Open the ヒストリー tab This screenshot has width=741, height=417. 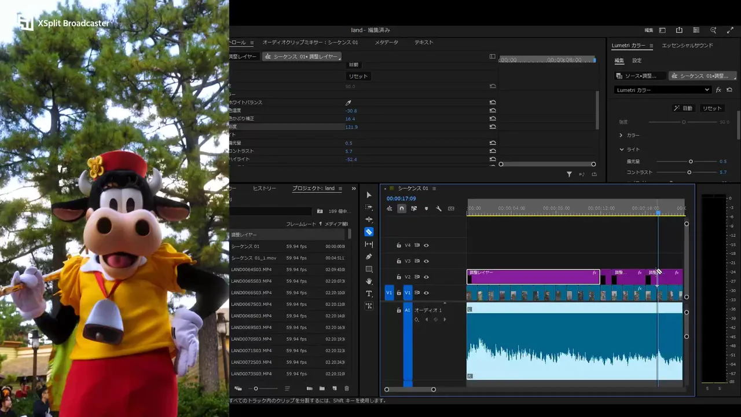tap(265, 188)
